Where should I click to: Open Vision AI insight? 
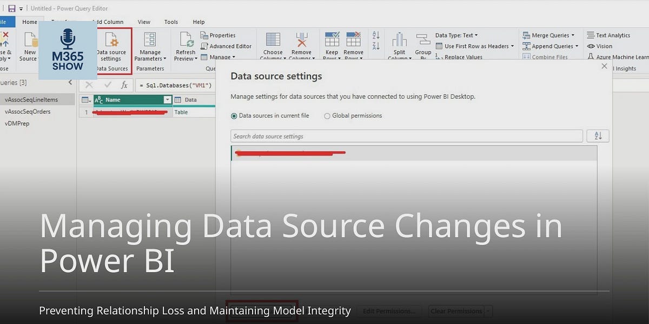point(600,46)
